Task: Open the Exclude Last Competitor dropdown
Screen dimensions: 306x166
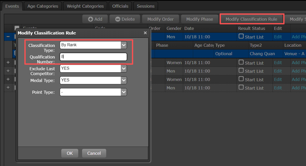Action: 124,68
